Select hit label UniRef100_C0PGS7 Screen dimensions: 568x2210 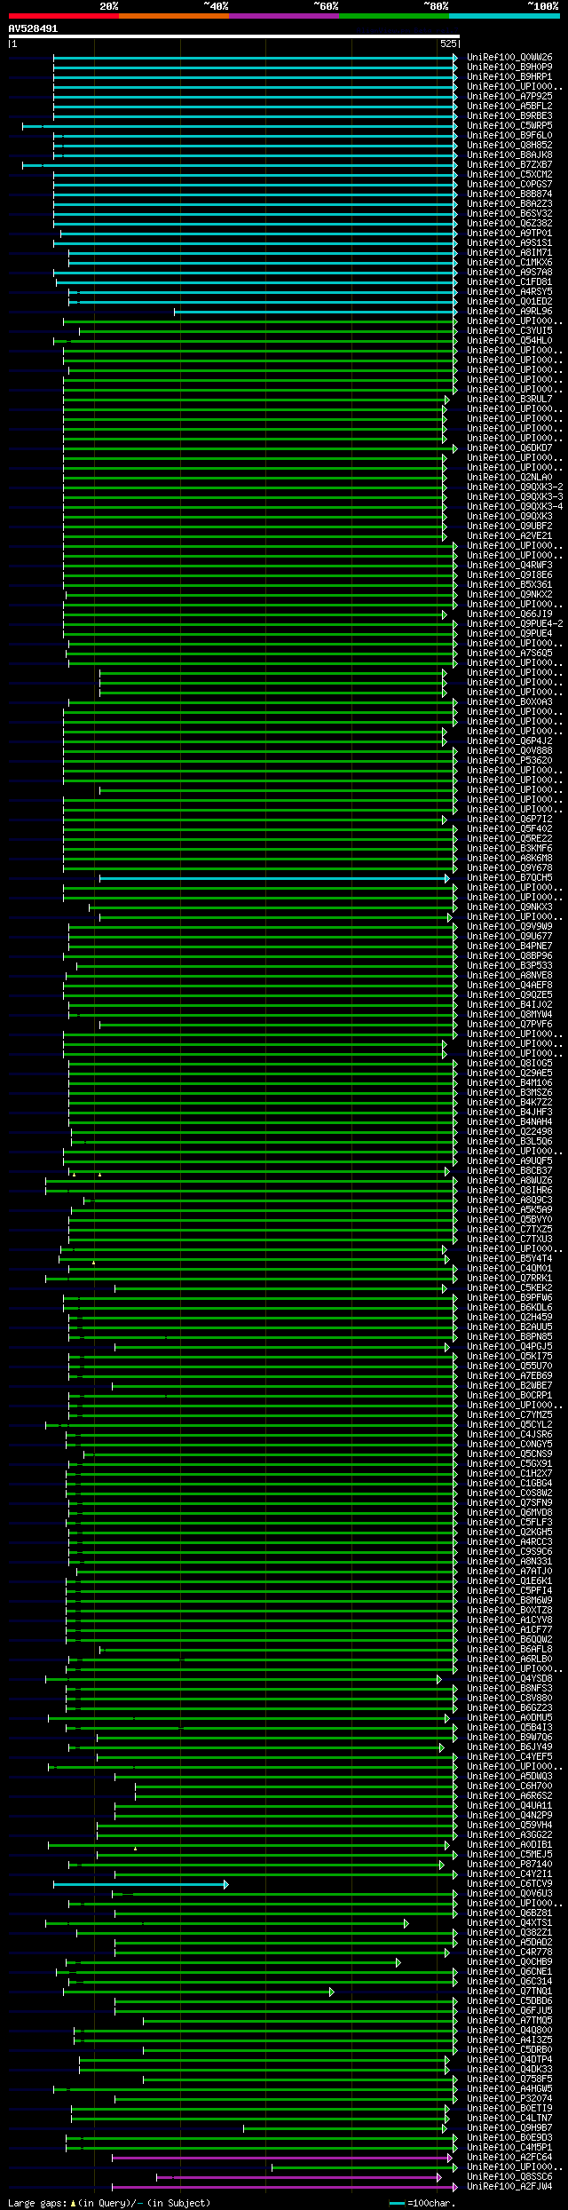click(x=509, y=185)
